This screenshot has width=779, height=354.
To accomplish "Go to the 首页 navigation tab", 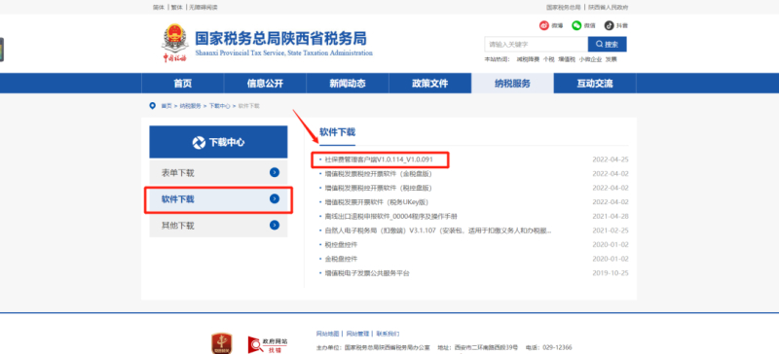I will (182, 84).
